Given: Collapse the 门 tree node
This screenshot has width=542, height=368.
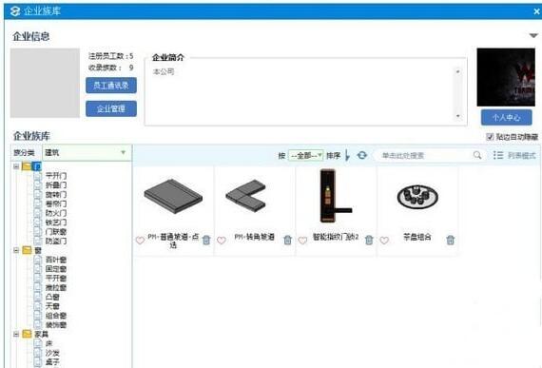Looking at the screenshot, I should 16,166.
